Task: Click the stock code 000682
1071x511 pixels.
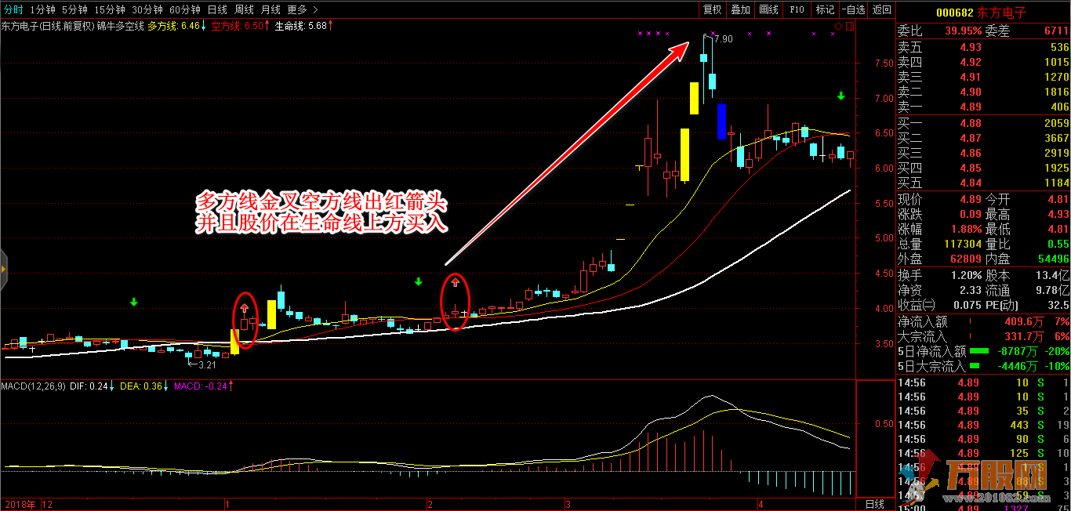Action: (x=955, y=13)
